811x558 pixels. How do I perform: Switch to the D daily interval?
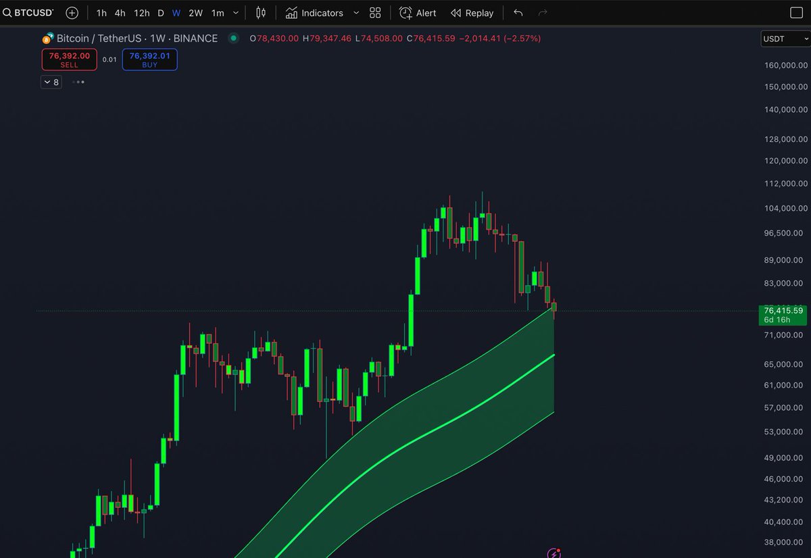(x=161, y=13)
